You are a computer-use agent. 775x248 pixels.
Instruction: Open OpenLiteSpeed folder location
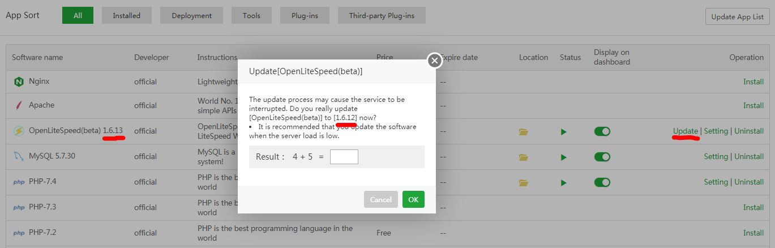[x=524, y=132]
